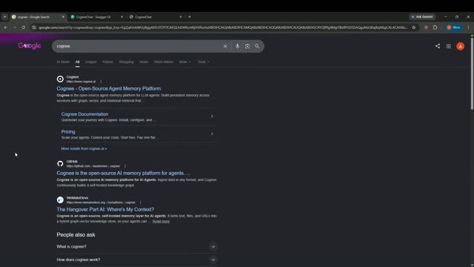Open the GitHub Cognee AI memory platform result

pyautogui.click(x=124, y=173)
